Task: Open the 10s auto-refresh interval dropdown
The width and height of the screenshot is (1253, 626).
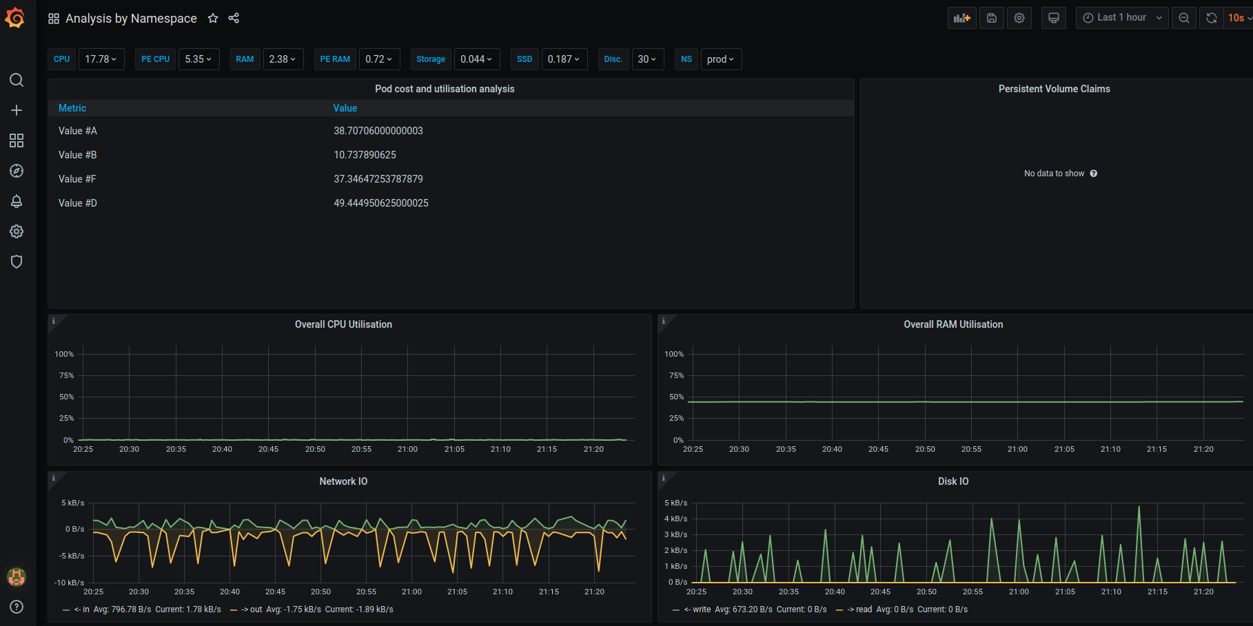Action: tap(1238, 17)
